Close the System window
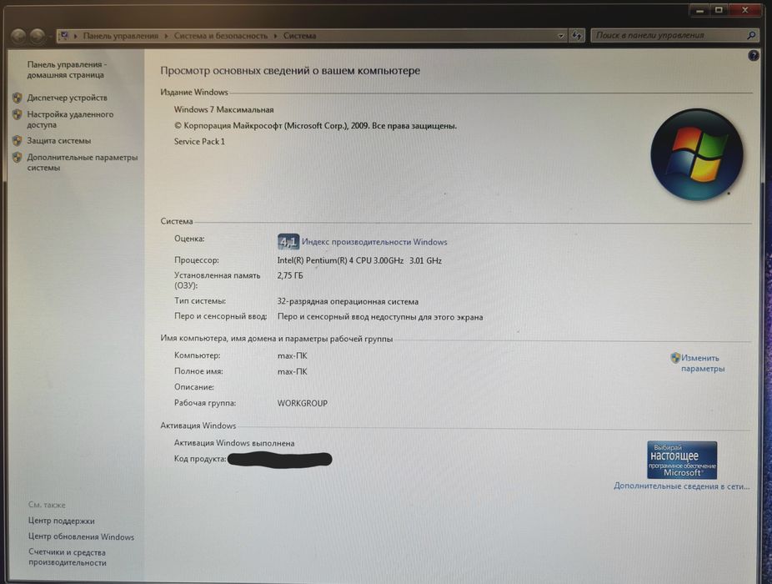The image size is (772, 584). (x=745, y=10)
